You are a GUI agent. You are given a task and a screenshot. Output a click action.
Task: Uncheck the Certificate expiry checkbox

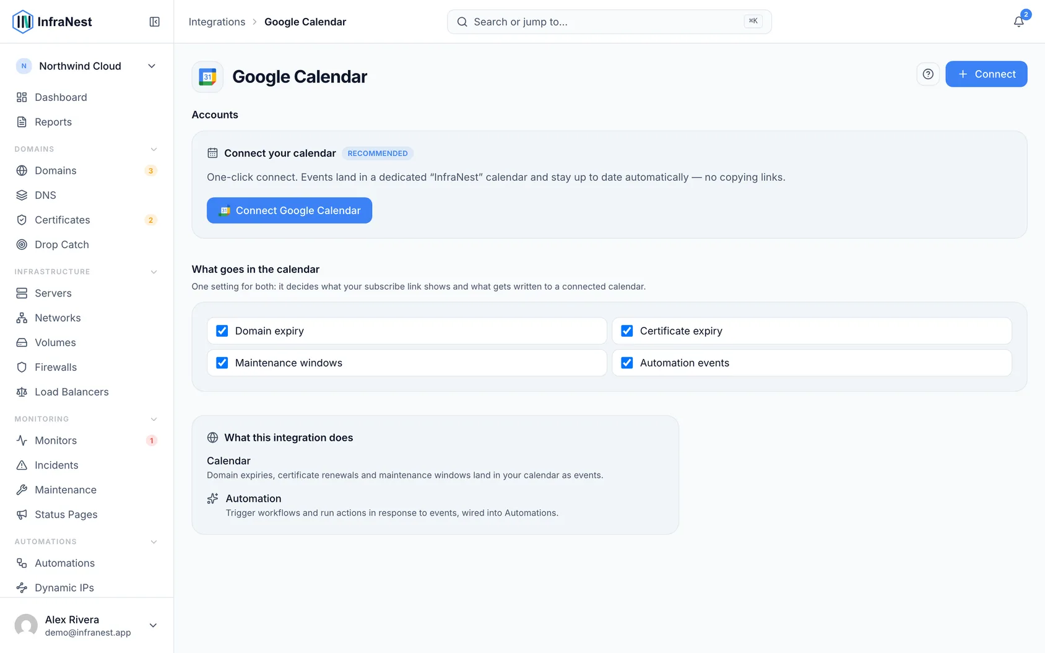tap(627, 331)
